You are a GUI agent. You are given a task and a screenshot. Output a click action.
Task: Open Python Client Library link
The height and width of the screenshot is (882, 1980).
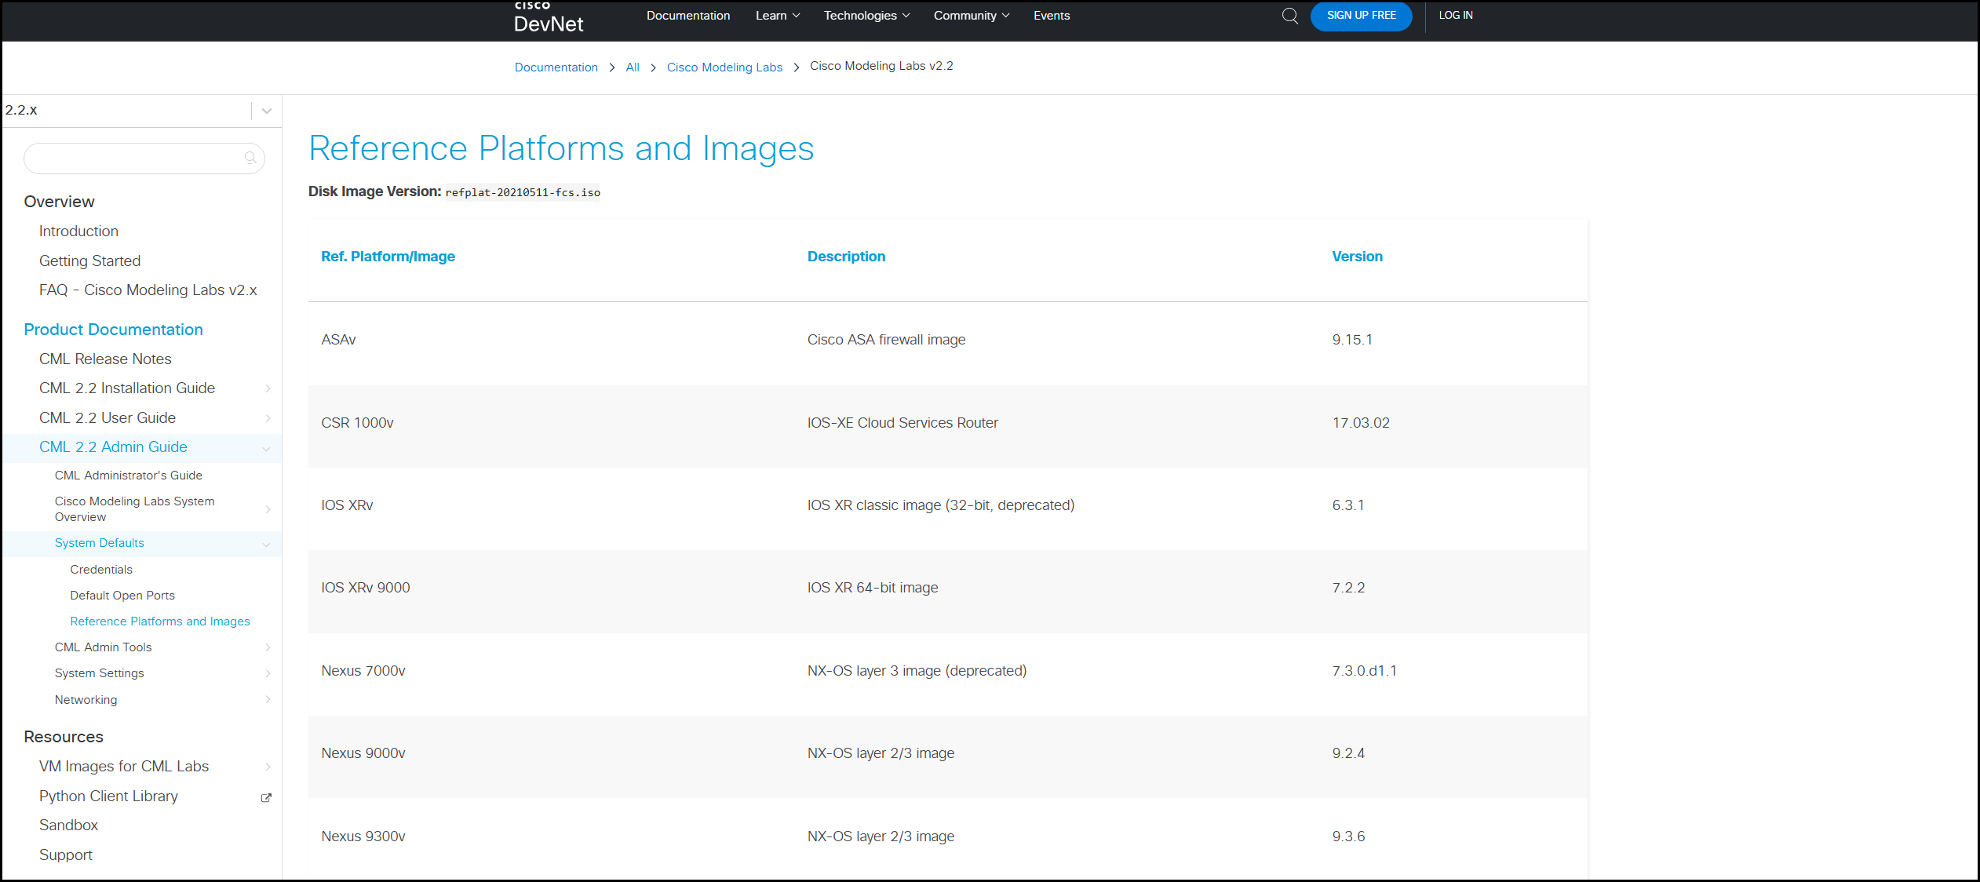click(x=108, y=796)
